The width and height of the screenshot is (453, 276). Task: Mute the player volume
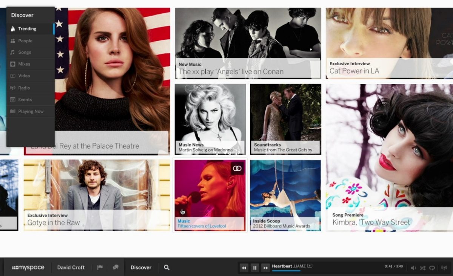pyautogui.click(x=413, y=268)
